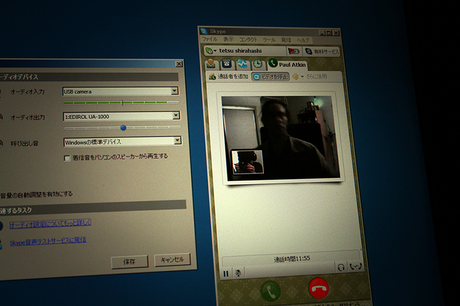Open 有料サービス paid services button

click(321, 52)
